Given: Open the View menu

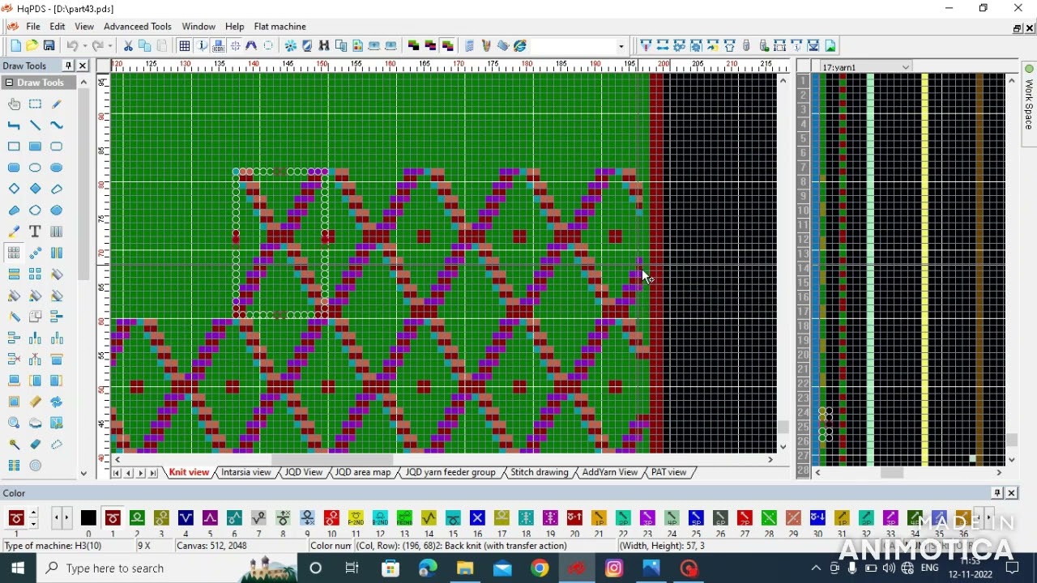Looking at the screenshot, I should 84,27.
